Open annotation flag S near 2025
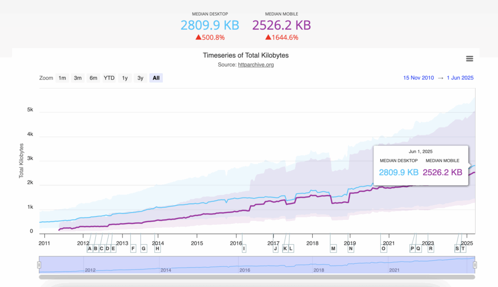The height and width of the screenshot is (287, 498). (457, 248)
